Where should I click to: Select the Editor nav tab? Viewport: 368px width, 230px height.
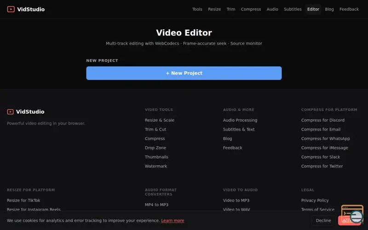313,9
